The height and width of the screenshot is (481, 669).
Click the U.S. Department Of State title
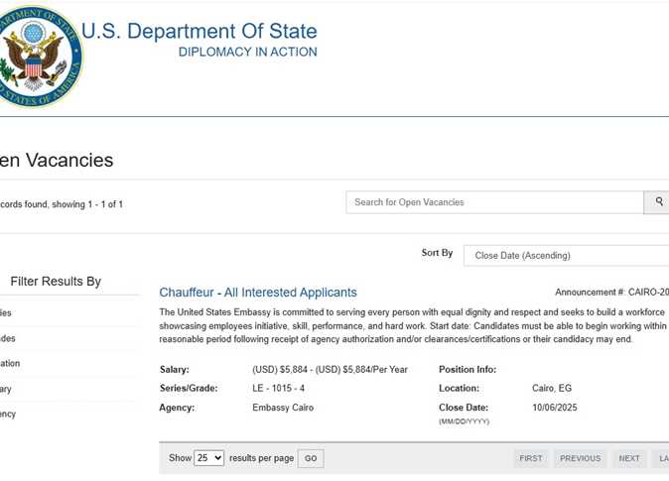tap(200, 31)
